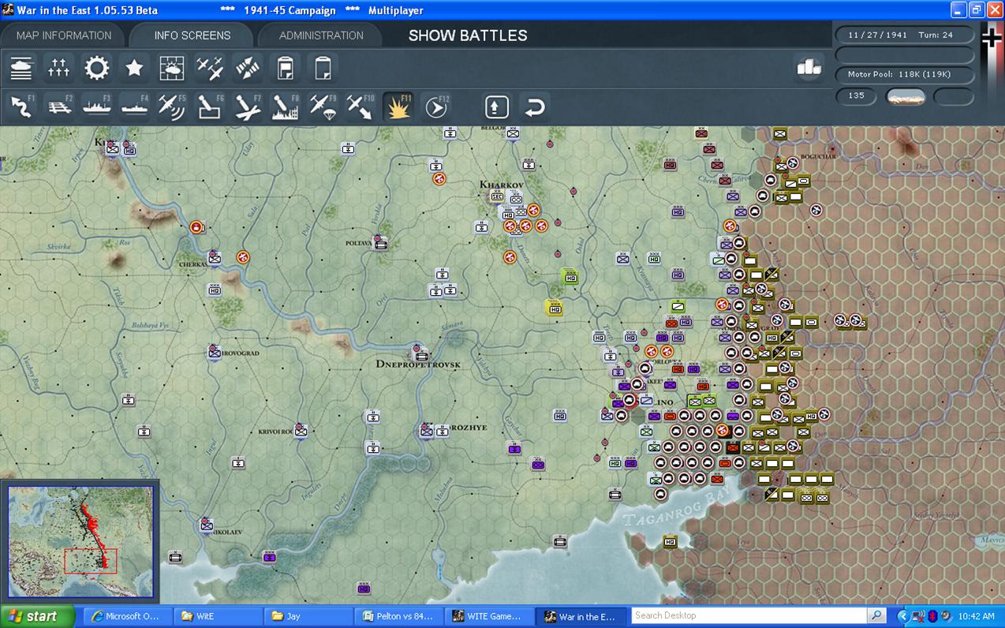This screenshot has height=628, width=1005.
Task: Click the star victory screen icon
Action: (134, 69)
